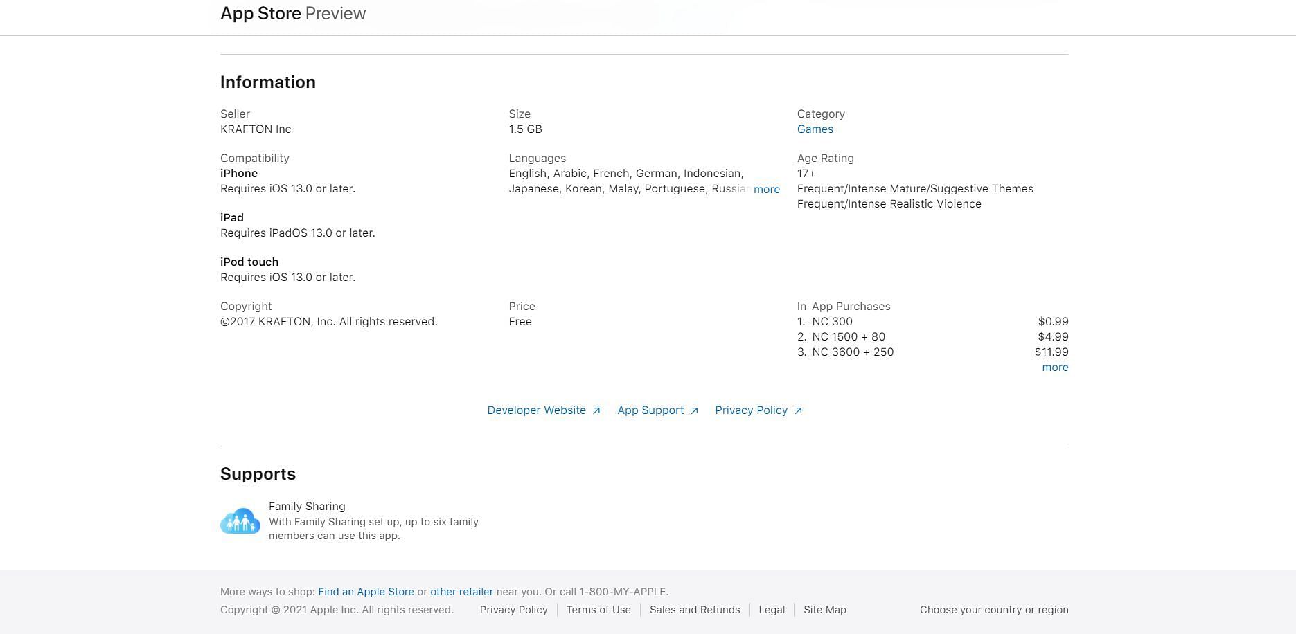Click the 17+ age rating value
The height and width of the screenshot is (634, 1296).
[806, 174]
